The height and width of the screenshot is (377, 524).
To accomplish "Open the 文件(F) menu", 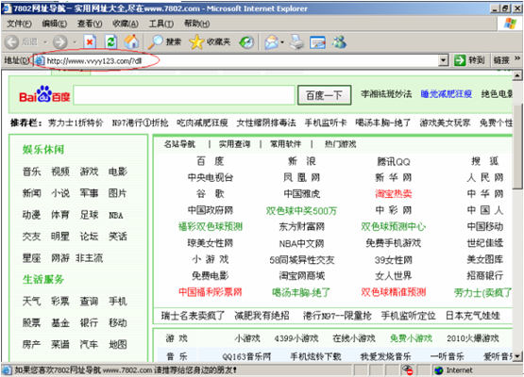I will click(x=19, y=24).
